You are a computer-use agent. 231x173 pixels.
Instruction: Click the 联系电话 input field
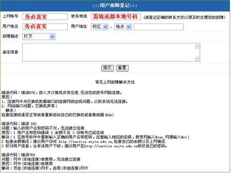(x=116, y=17)
